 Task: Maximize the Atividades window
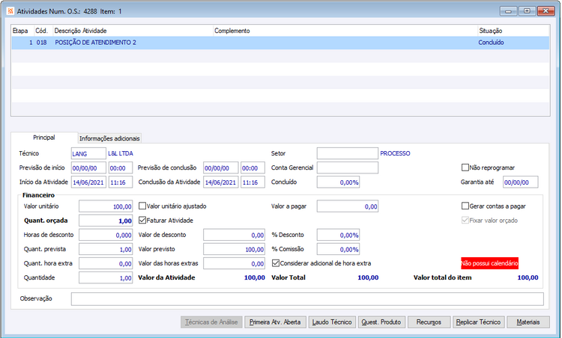[527, 11]
